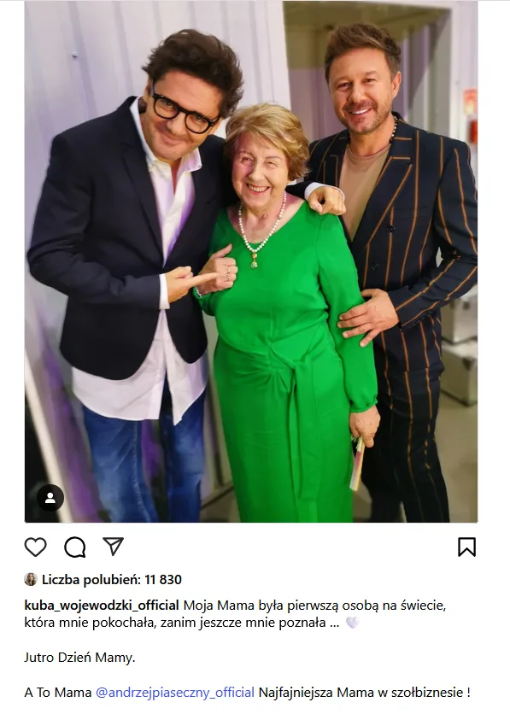Share the post using the paper plane icon

point(113,547)
